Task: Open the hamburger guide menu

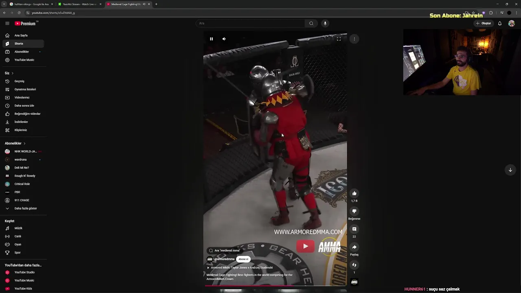Action: click(x=7, y=23)
